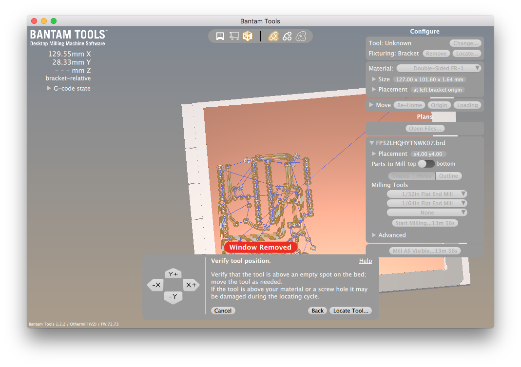521x367 pixels.
Task: Click the bracket-relative label
Action: pos(68,78)
